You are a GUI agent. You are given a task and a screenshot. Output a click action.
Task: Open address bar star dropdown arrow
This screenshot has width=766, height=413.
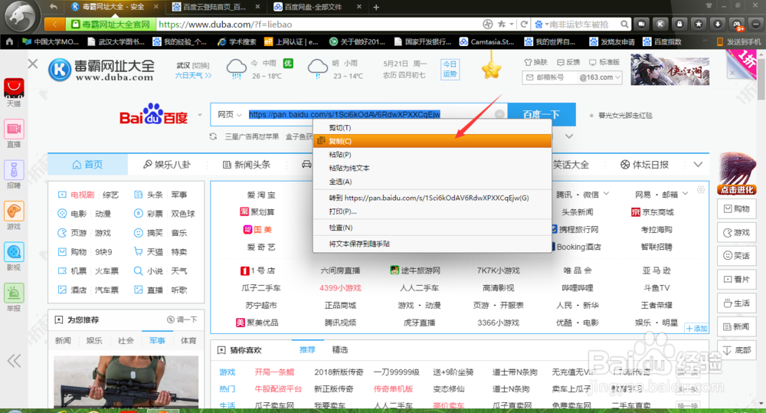coord(512,24)
